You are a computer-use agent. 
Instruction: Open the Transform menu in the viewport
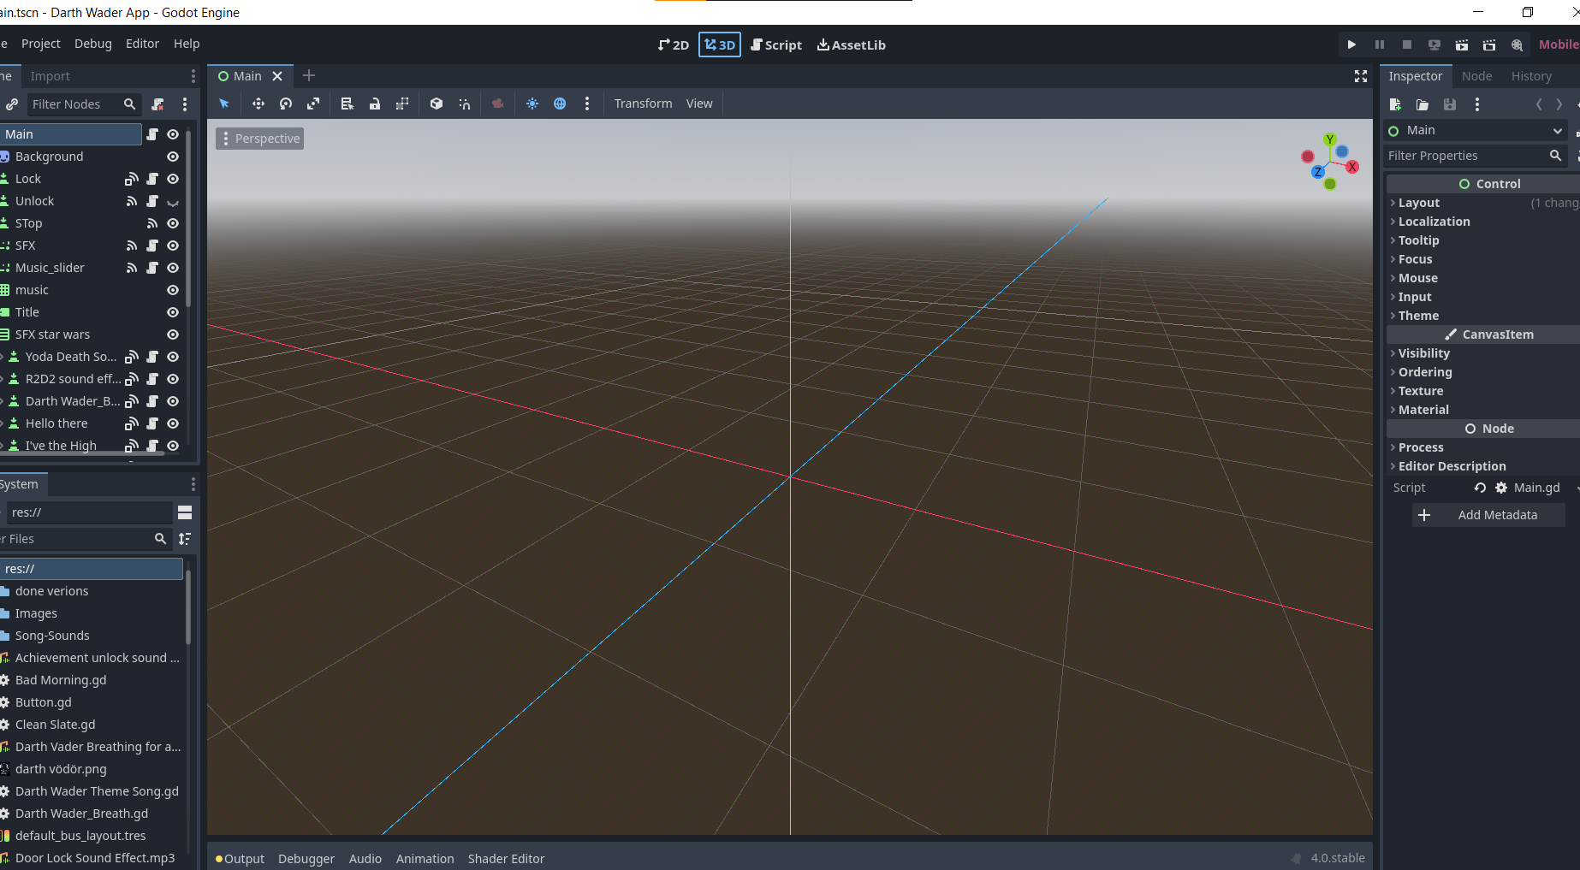pyautogui.click(x=643, y=103)
